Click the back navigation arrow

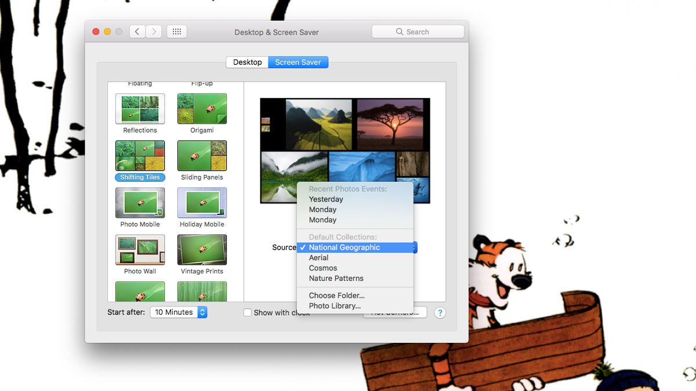(x=137, y=32)
